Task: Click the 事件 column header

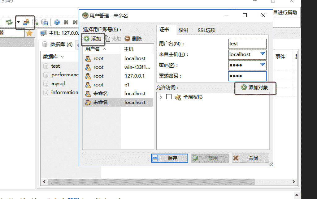Action: pos(280,57)
